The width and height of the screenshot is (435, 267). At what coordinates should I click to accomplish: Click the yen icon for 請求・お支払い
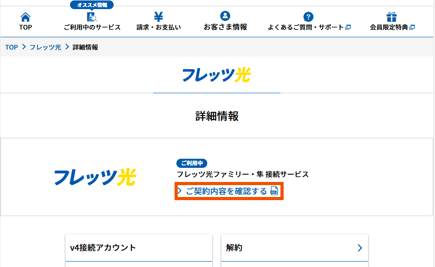pos(158,17)
